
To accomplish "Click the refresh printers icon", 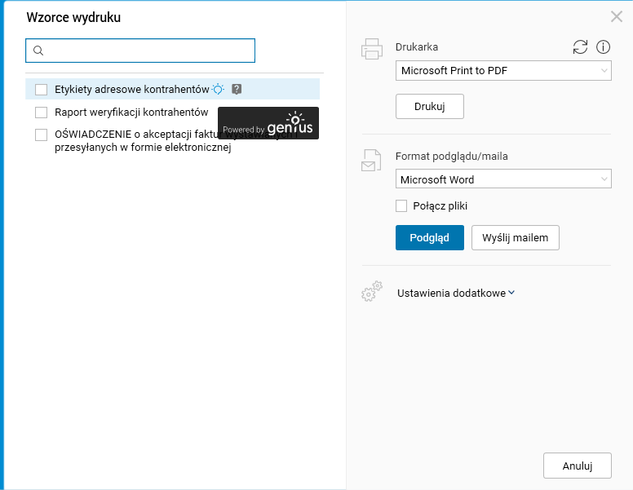I will tap(580, 47).
